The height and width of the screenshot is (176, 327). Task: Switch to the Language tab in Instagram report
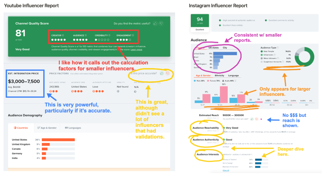[x=233, y=76]
